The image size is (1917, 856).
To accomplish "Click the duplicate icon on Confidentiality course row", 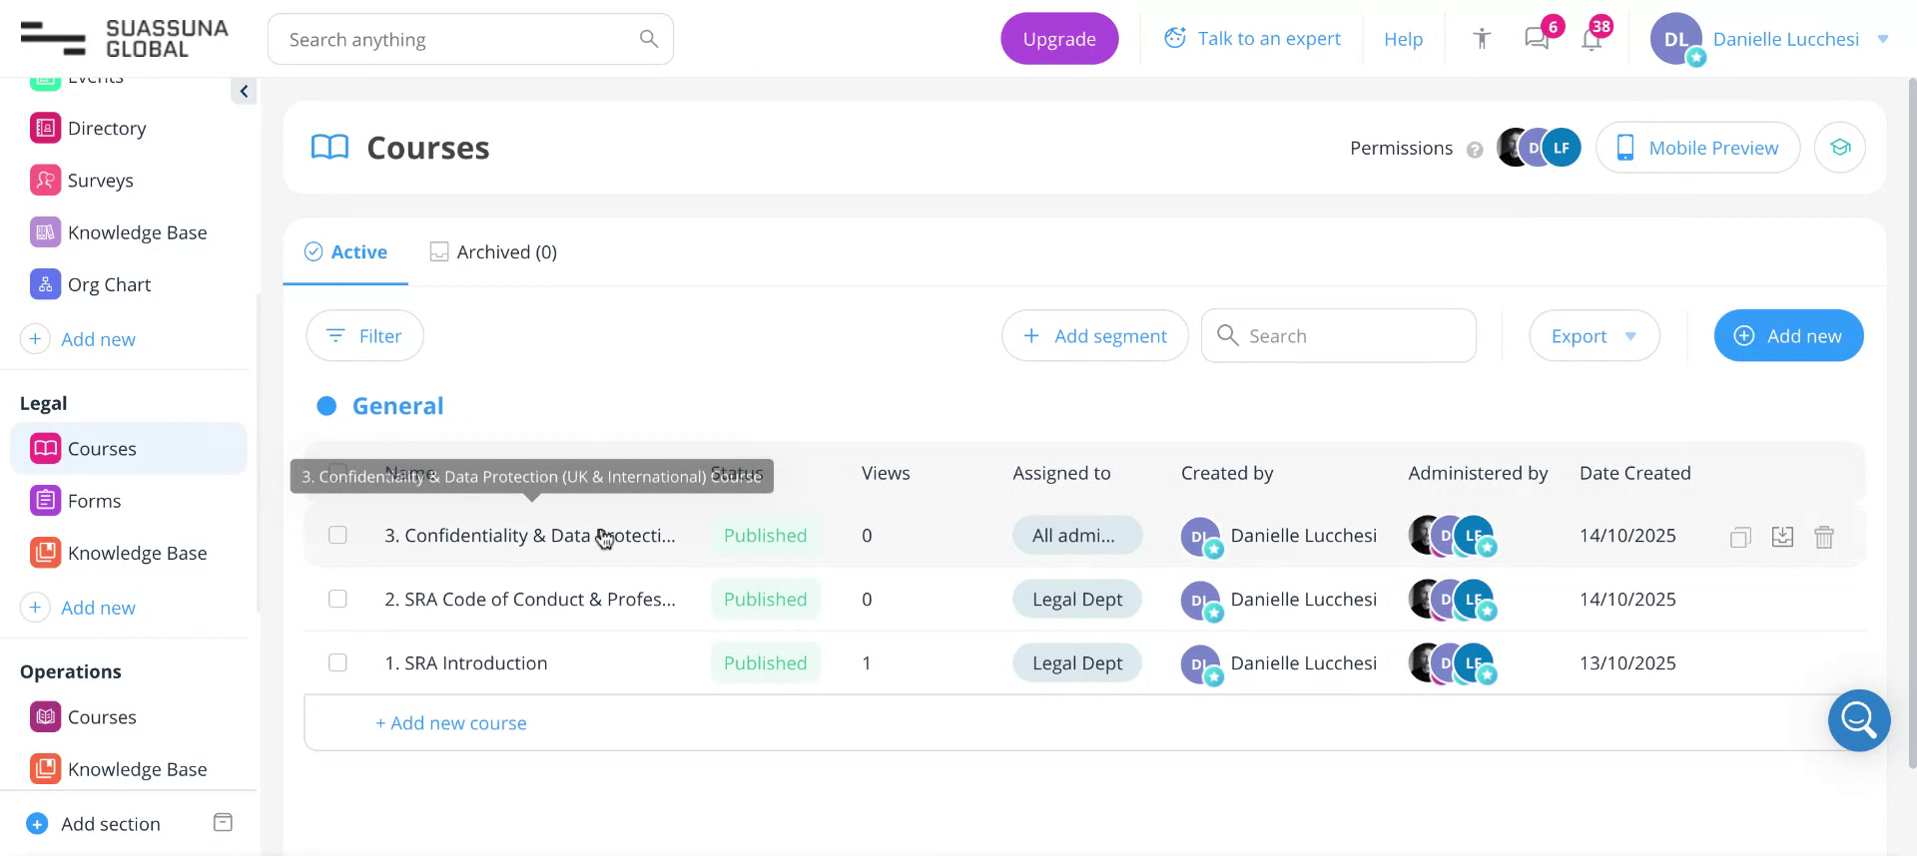I will (1740, 537).
